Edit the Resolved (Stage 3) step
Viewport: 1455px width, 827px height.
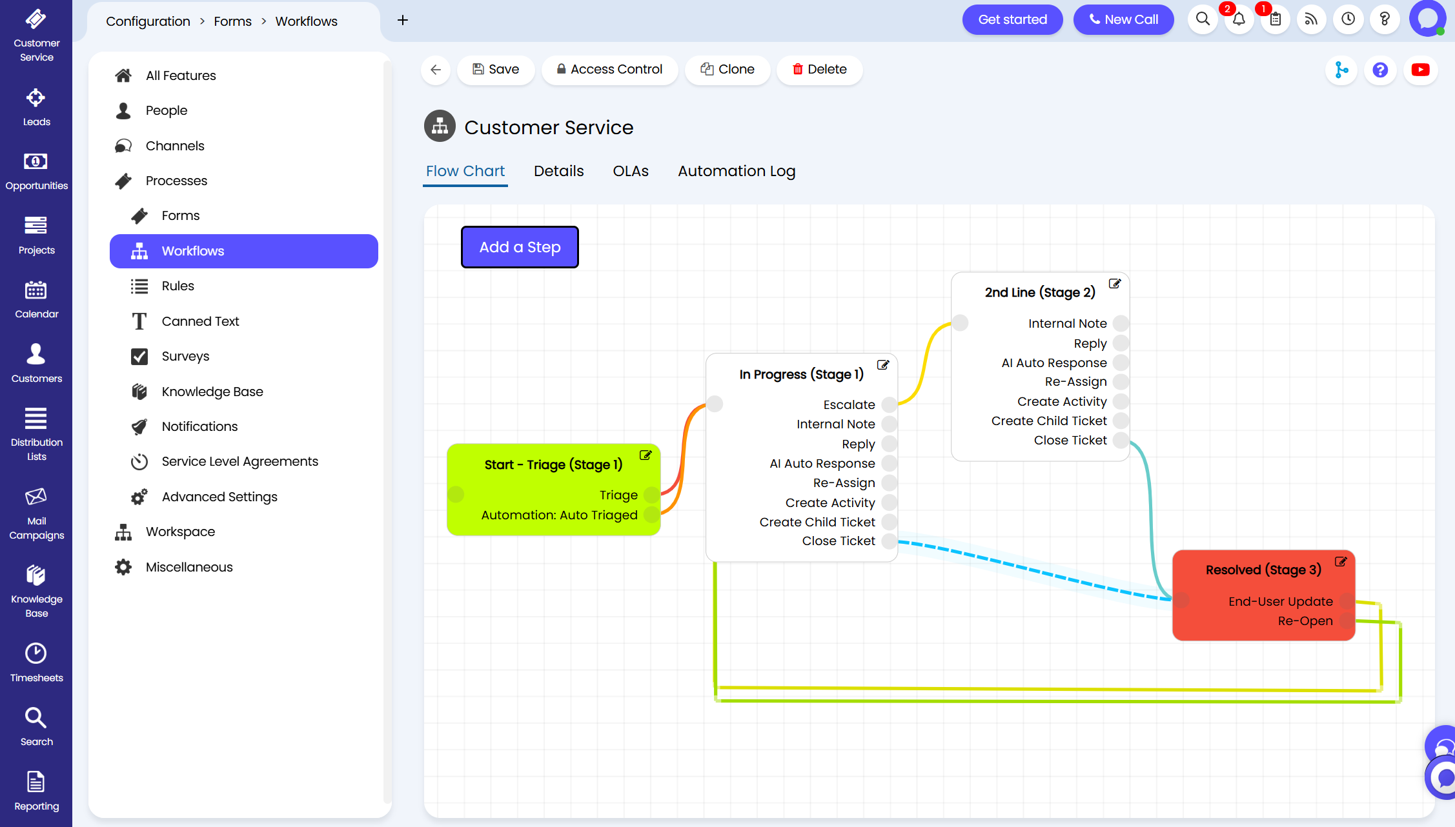point(1341,562)
